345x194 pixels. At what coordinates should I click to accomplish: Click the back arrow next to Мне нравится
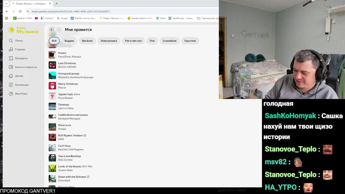(x=51, y=30)
